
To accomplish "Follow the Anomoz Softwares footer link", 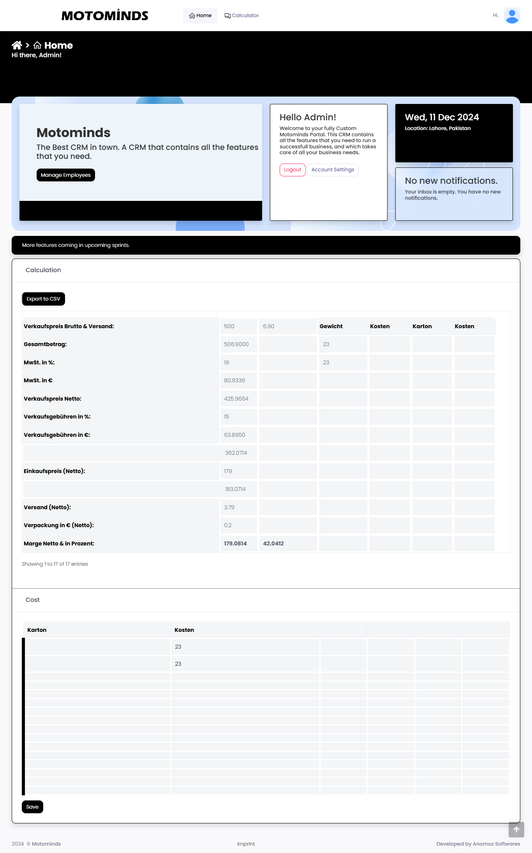I will click(x=496, y=844).
